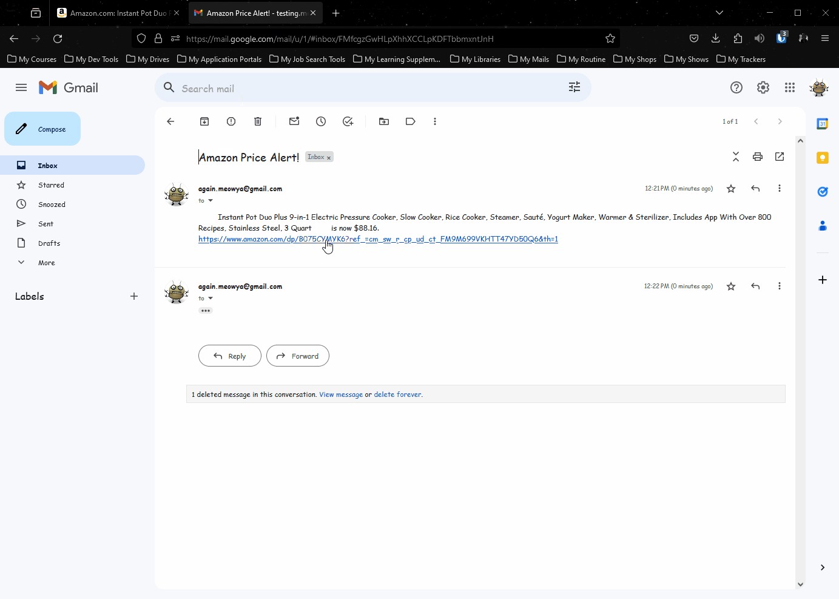Reply to the 12:22 PM message

pos(755,286)
